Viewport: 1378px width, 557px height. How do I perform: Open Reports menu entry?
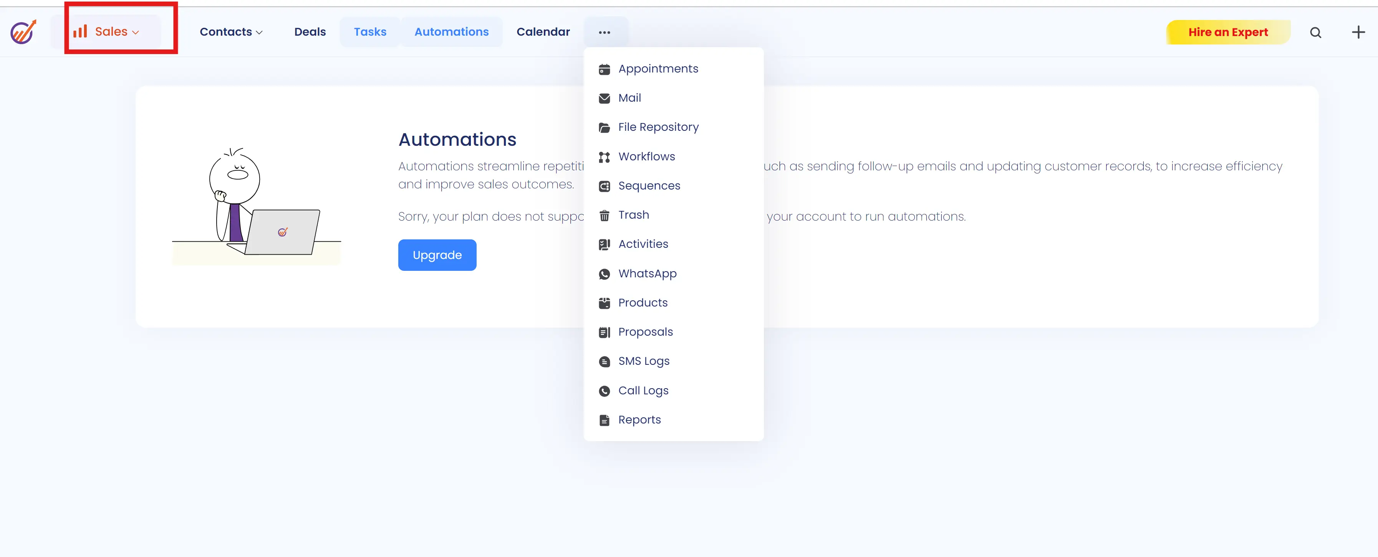click(639, 420)
